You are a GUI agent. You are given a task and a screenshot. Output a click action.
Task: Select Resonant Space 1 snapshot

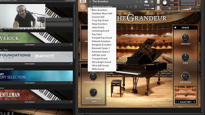pyautogui.click(x=101, y=48)
